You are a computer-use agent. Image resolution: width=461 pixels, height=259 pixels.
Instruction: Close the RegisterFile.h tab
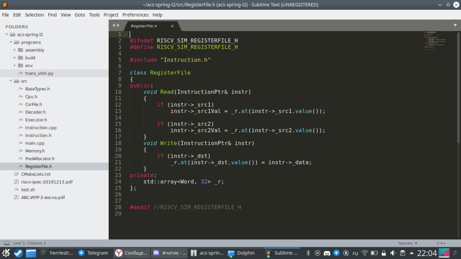[172, 26]
